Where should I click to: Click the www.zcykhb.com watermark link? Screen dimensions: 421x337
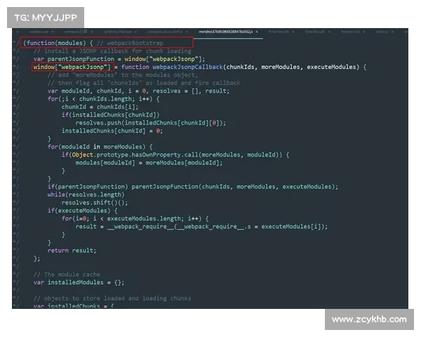point(368,319)
